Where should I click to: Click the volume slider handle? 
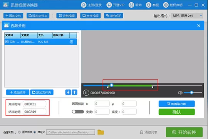click(x=191, y=92)
